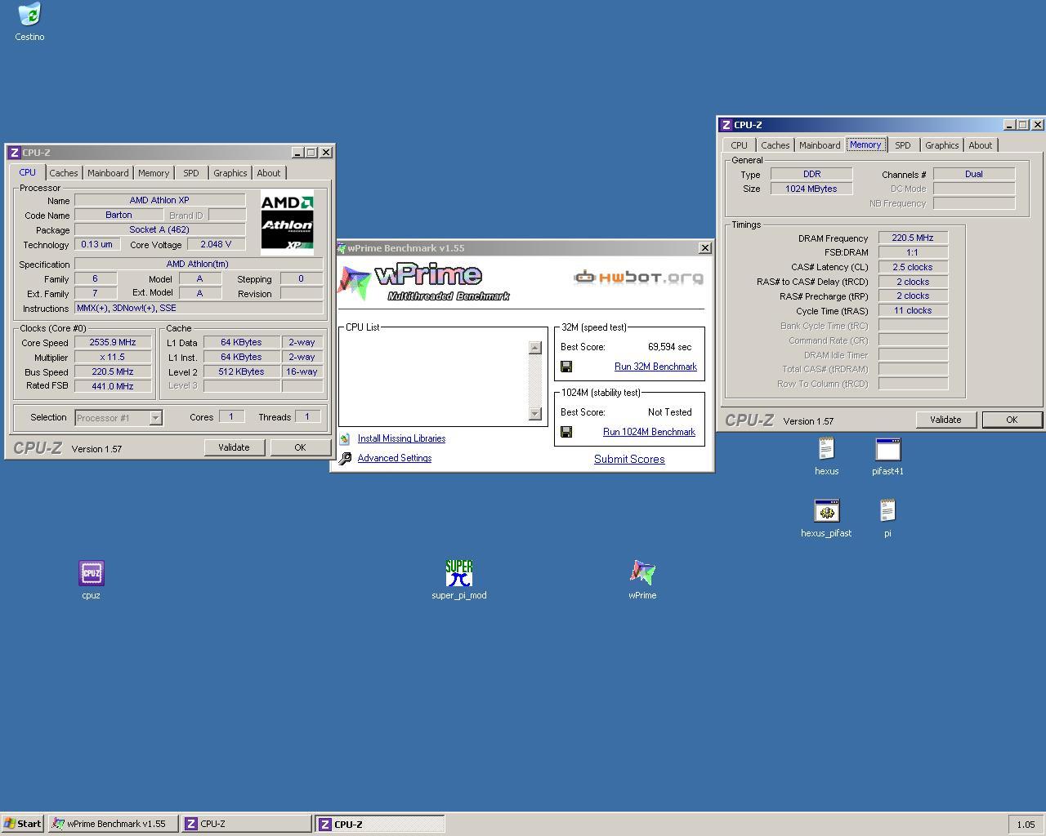The height and width of the screenshot is (836, 1046).
Task: Click the Core Speed value 2535.9 MHz
Action: coord(113,343)
